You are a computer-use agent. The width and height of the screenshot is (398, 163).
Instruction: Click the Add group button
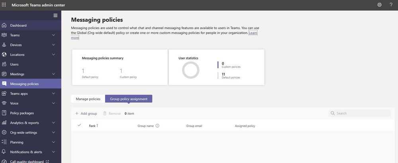[x=86, y=114]
